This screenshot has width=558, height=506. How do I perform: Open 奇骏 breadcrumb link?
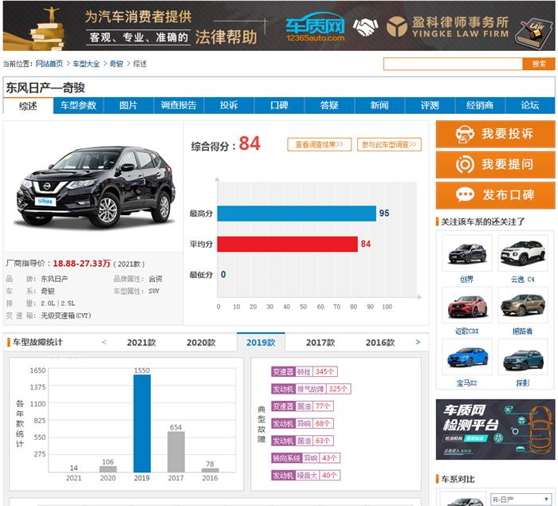[116, 64]
